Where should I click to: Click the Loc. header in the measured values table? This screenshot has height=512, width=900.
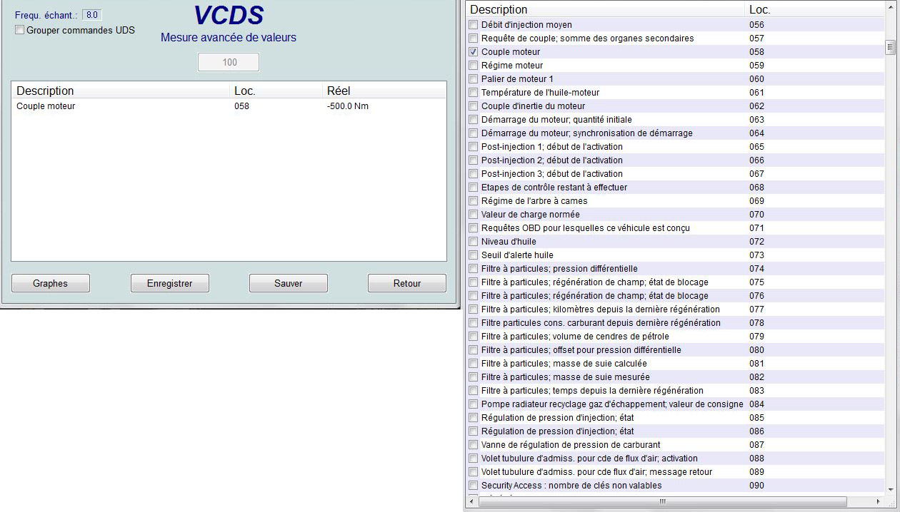[x=276, y=91]
